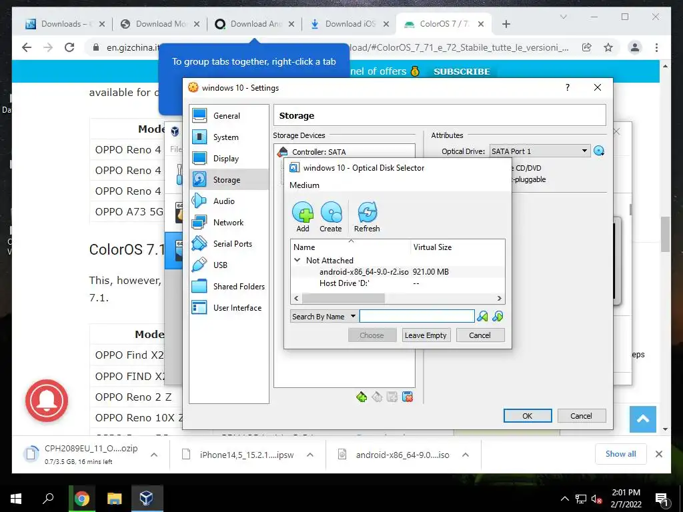Screen dimensions: 683x512
Task: Click OK in Settings dialog
Action: 528,416
